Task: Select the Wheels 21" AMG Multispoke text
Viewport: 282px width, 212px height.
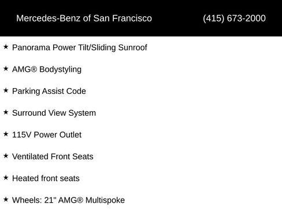Action: pyautogui.click(x=68, y=200)
